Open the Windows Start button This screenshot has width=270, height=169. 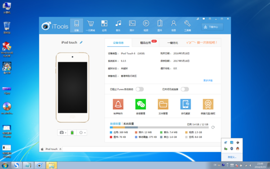5,165
